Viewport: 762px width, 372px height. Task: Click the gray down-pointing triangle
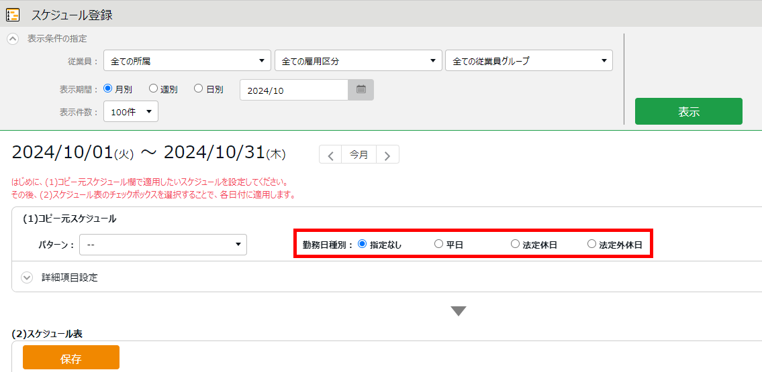pyautogui.click(x=459, y=311)
